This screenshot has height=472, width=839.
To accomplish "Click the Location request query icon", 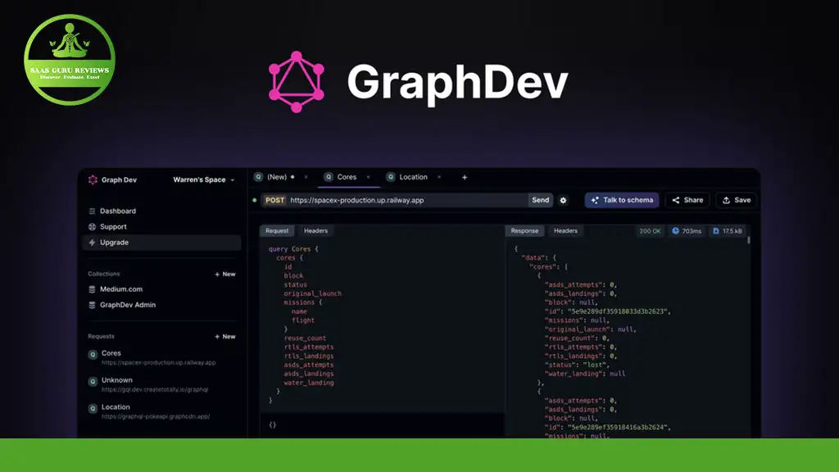I will 93,408.
